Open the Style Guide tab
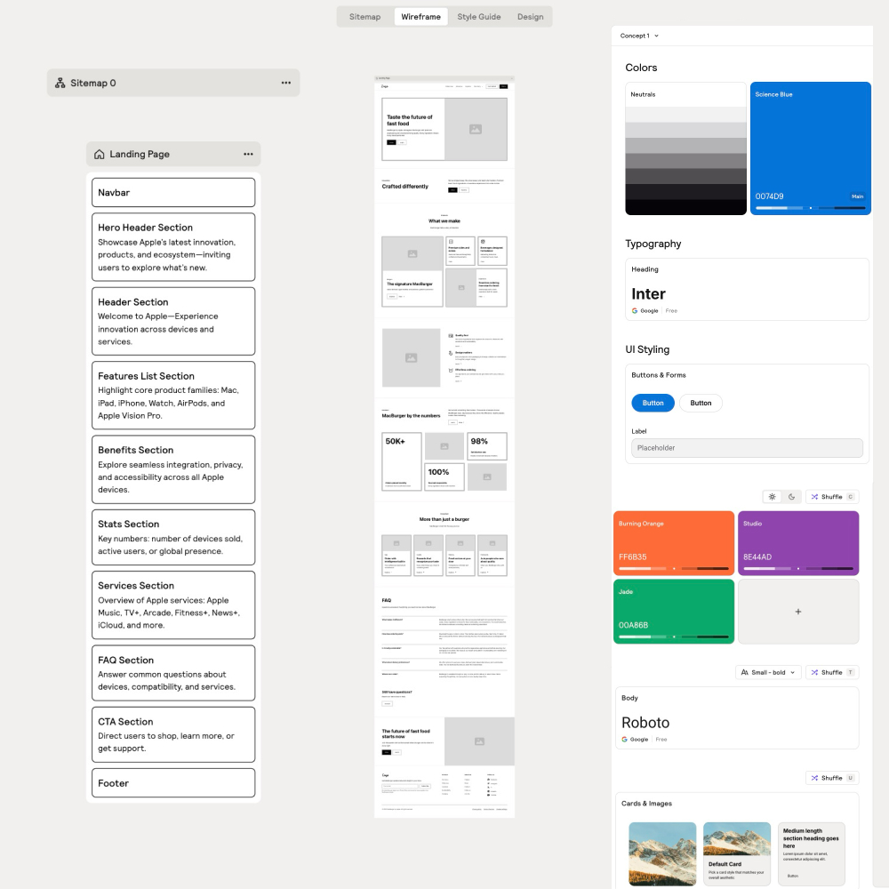889x889 pixels. pyautogui.click(x=479, y=17)
